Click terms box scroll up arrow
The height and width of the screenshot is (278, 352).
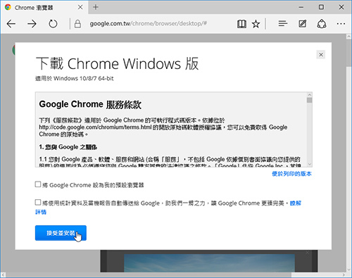[310, 95]
